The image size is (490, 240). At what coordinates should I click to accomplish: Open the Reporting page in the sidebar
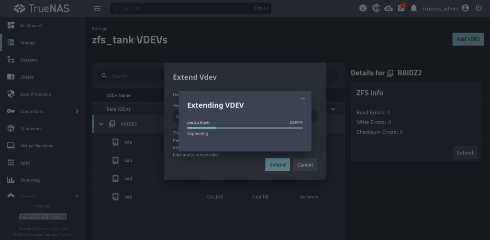tap(30, 180)
